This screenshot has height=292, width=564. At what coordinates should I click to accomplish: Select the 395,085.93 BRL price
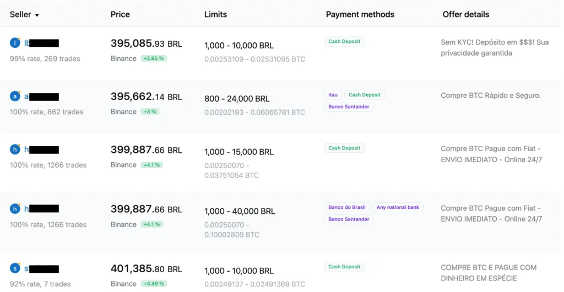147,43
